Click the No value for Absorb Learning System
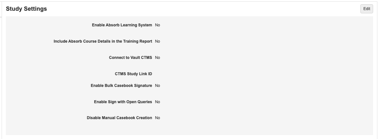The width and height of the screenshot is (378, 139). pos(157,25)
